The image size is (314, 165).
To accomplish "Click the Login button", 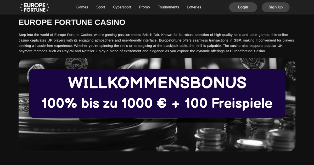I will click(243, 7).
